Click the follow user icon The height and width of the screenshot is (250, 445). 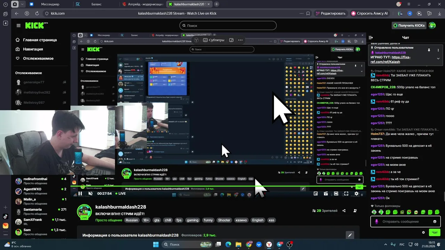coord(355,211)
